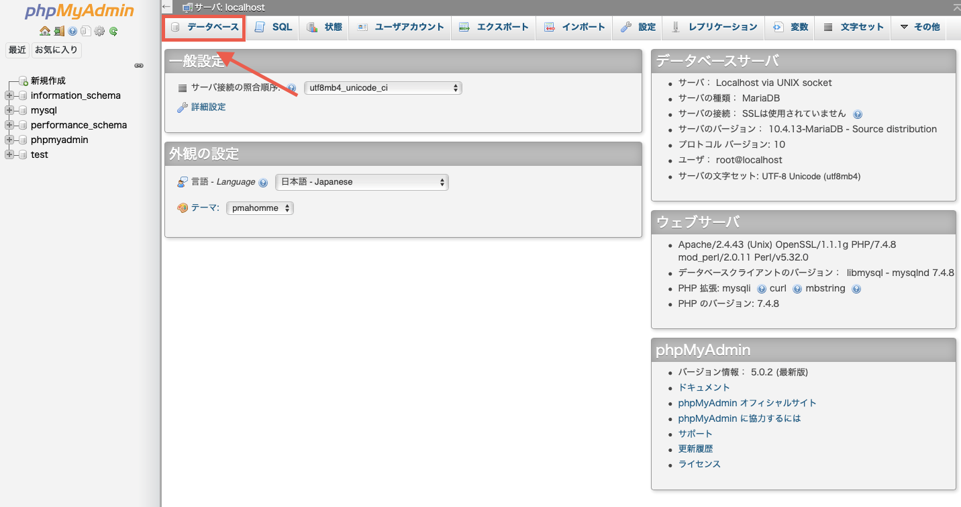
Task: Click help icon beside Language label
Action: point(263,183)
